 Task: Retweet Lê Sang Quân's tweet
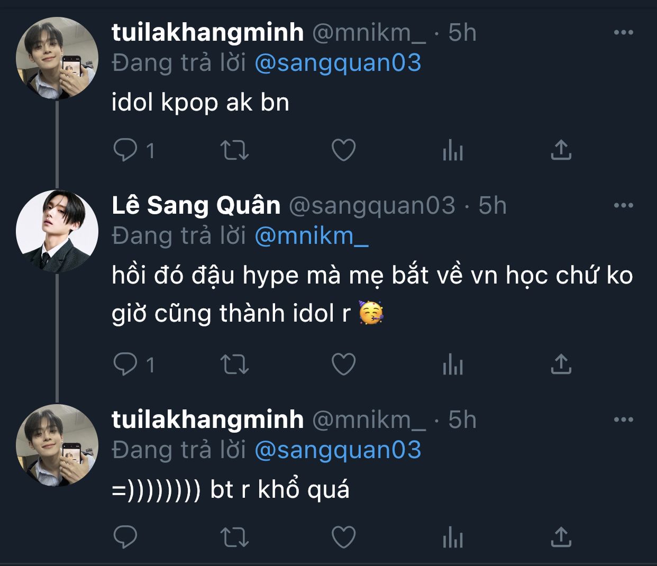(x=234, y=364)
